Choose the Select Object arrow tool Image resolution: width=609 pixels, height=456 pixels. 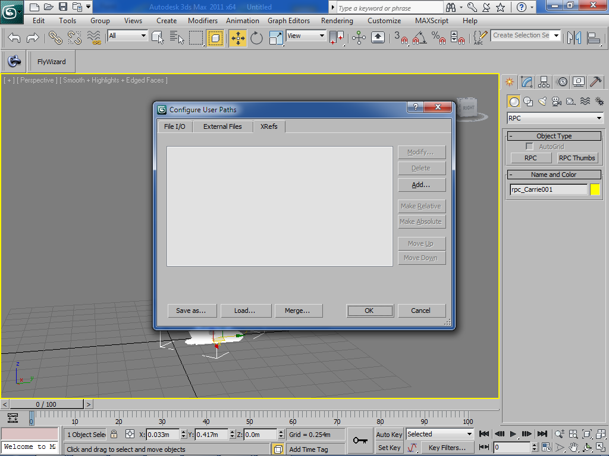tap(158, 37)
